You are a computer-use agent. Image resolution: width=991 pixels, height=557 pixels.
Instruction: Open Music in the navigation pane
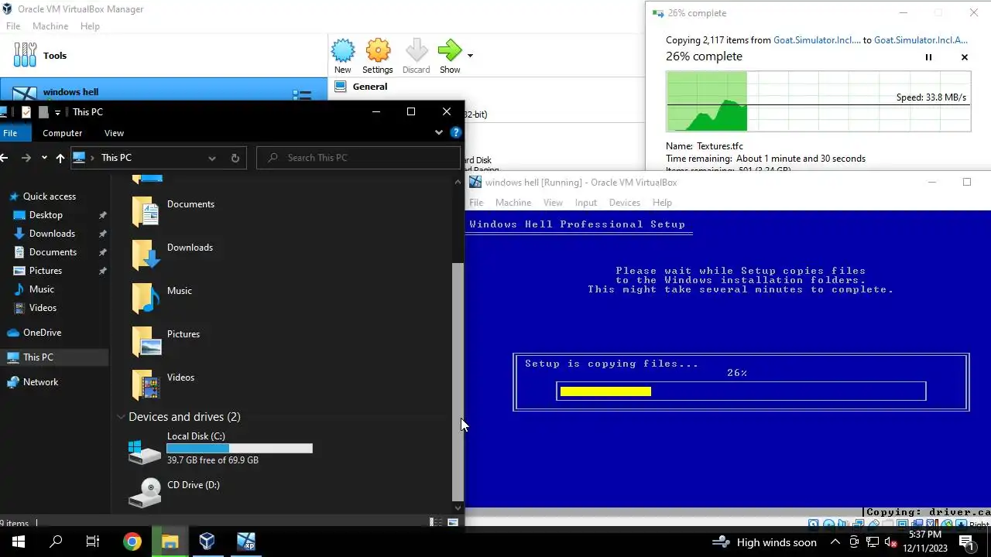point(41,289)
